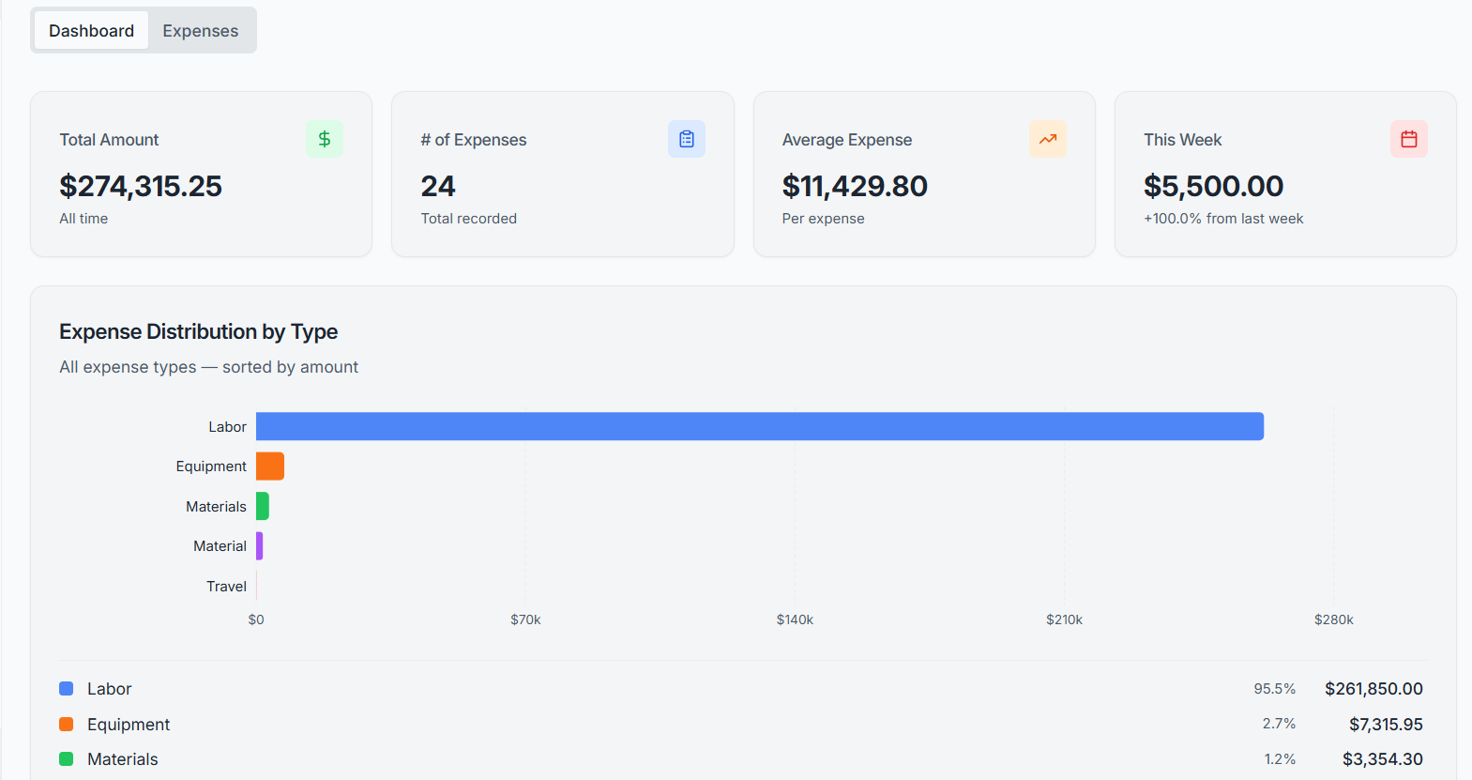Viewport: 1472px width, 780px height.
Task: Click the calendar icon on This Week card
Action: point(1409,139)
